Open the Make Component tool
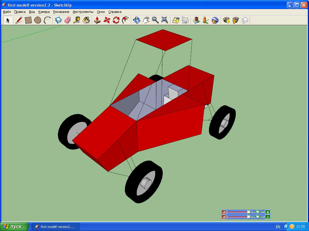This screenshot has width=309, height=231. pos(58,20)
